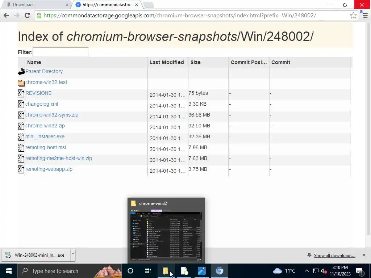This screenshot has height=278, width=371.
Task: Open the weather widget showing 11°C
Action: (x=285, y=271)
